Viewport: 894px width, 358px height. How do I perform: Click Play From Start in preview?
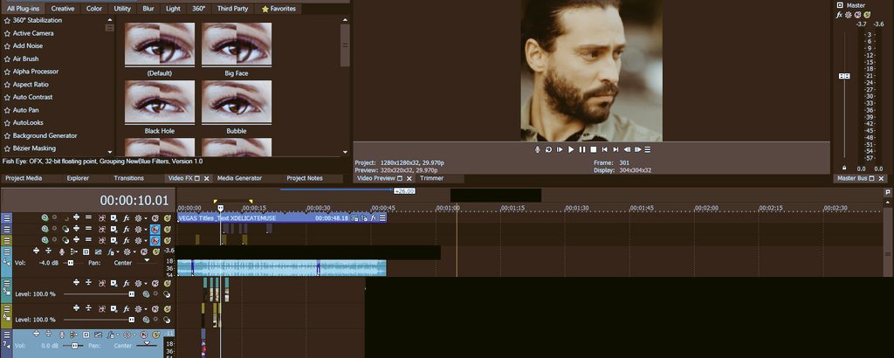click(x=560, y=149)
